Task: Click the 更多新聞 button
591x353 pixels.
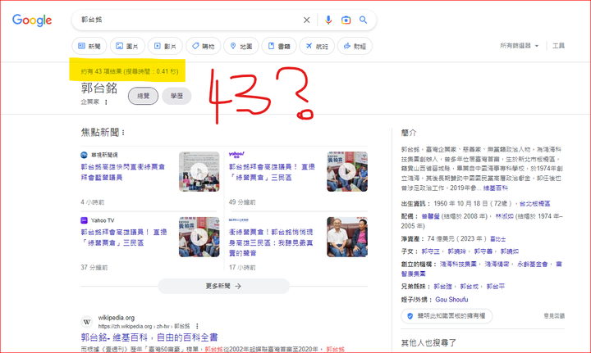Action: [x=224, y=286]
